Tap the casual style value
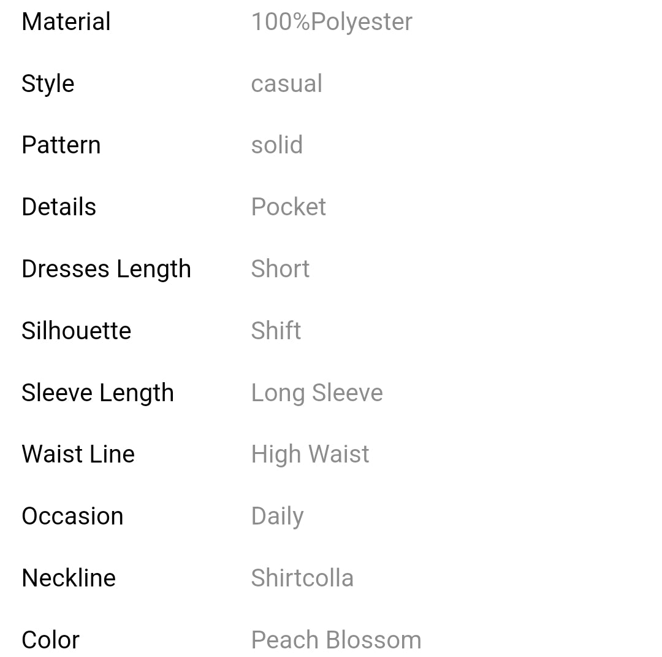 point(286,84)
